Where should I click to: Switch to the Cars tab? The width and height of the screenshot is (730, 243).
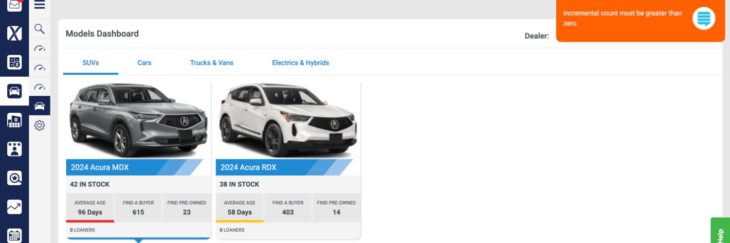click(144, 63)
